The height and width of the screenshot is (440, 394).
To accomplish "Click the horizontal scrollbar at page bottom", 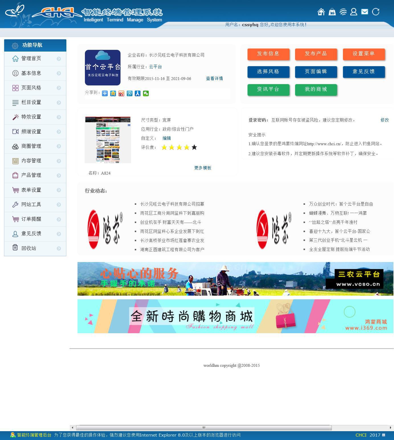I will click(x=204, y=427).
